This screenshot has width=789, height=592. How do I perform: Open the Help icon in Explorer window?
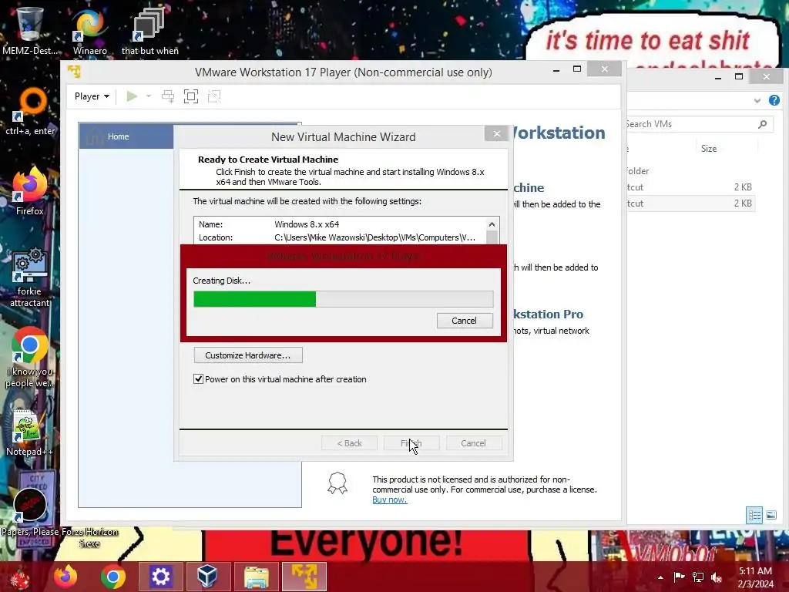(x=774, y=100)
